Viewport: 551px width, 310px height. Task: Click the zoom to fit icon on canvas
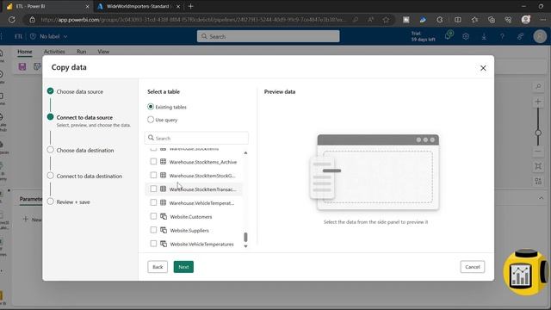[x=538, y=166]
